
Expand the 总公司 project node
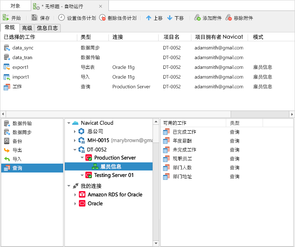[75, 132]
